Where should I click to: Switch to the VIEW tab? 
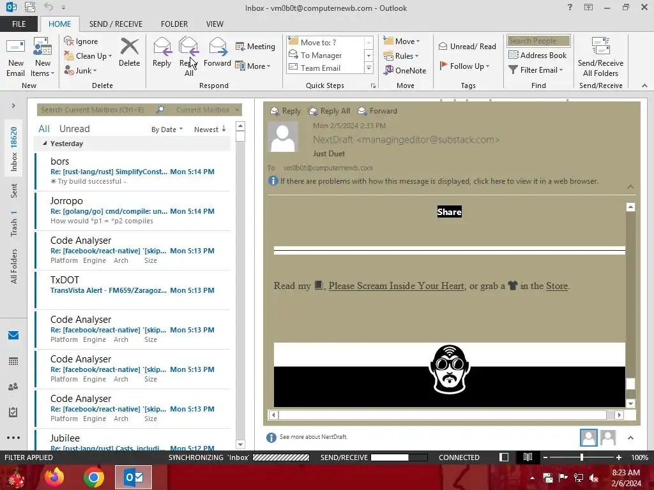(x=215, y=24)
